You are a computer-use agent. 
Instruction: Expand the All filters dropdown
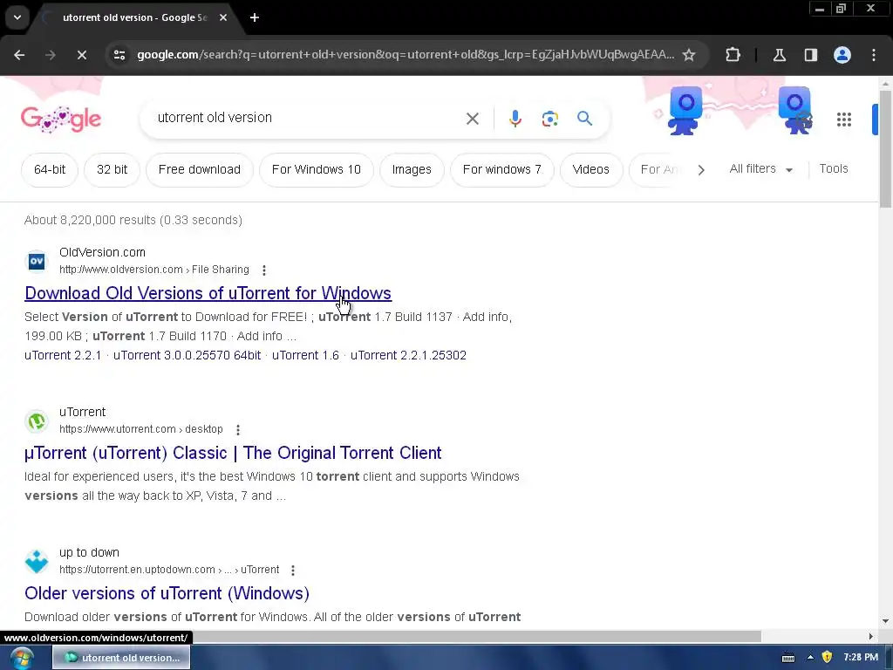pos(760,169)
